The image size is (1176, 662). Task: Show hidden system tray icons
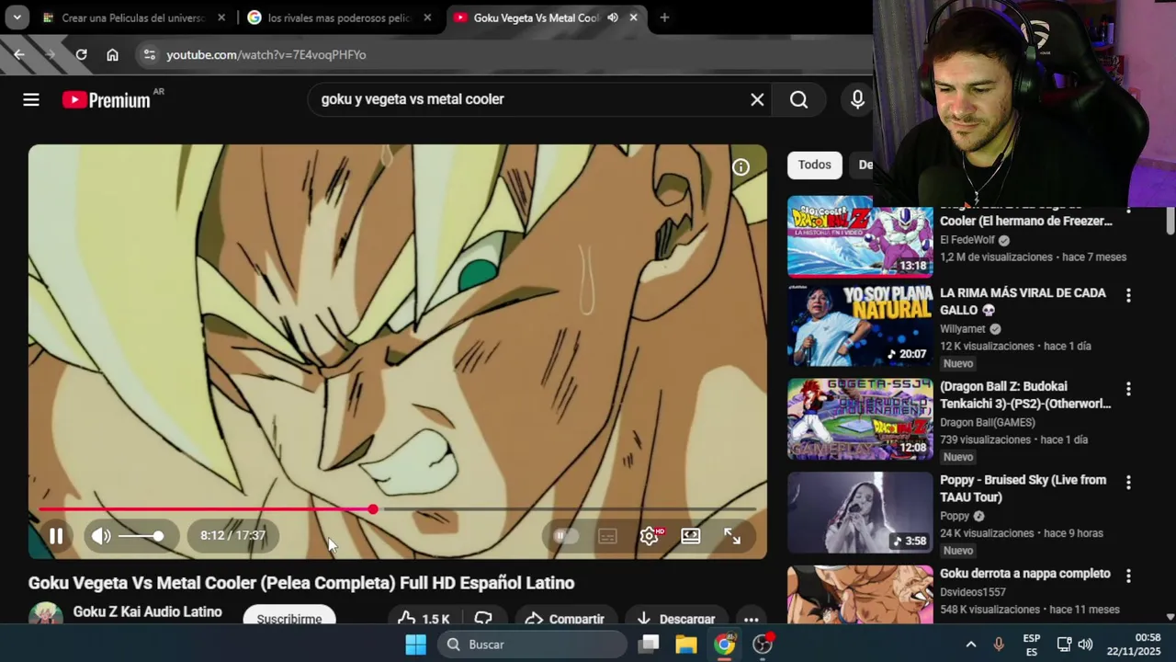pyautogui.click(x=970, y=645)
